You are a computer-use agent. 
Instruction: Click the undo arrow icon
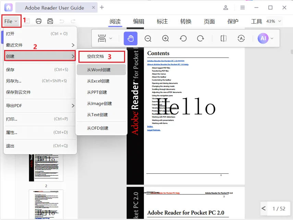[62, 21]
